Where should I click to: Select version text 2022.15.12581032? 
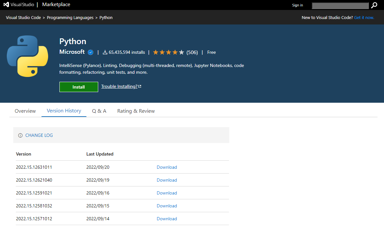[34, 206]
